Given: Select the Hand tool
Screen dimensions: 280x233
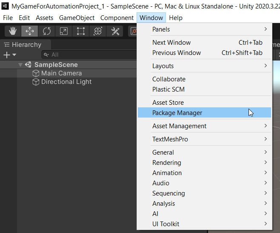Looking at the screenshot, I should (x=13, y=31).
